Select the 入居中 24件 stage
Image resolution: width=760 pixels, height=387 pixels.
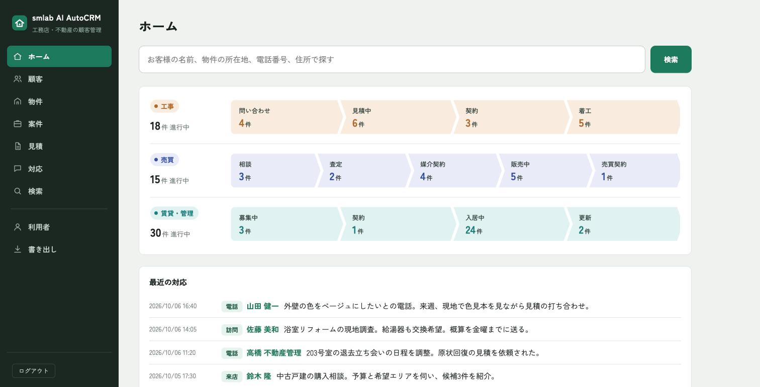click(x=512, y=224)
